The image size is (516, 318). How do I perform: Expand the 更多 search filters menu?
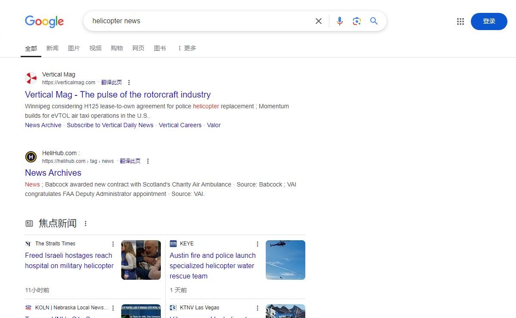(187, 48)
